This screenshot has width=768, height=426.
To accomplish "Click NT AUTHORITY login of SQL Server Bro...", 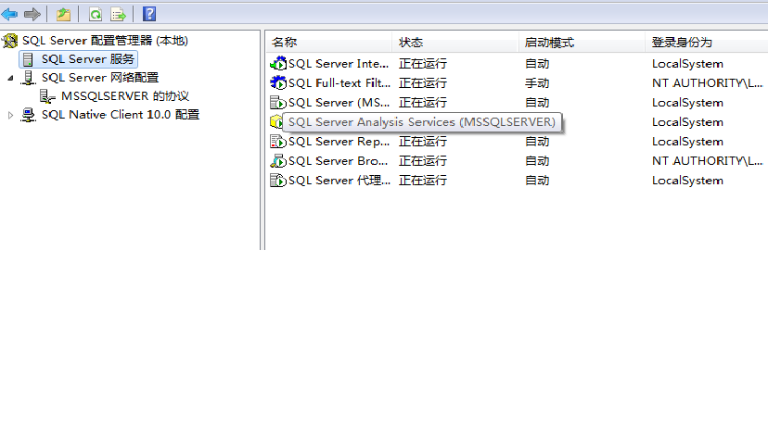I will (x=708, y=161).
